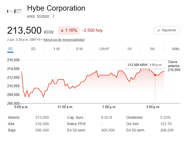Open Renuncia de responsabilidad link
The image size is (184, 141).
coord(64,40)
